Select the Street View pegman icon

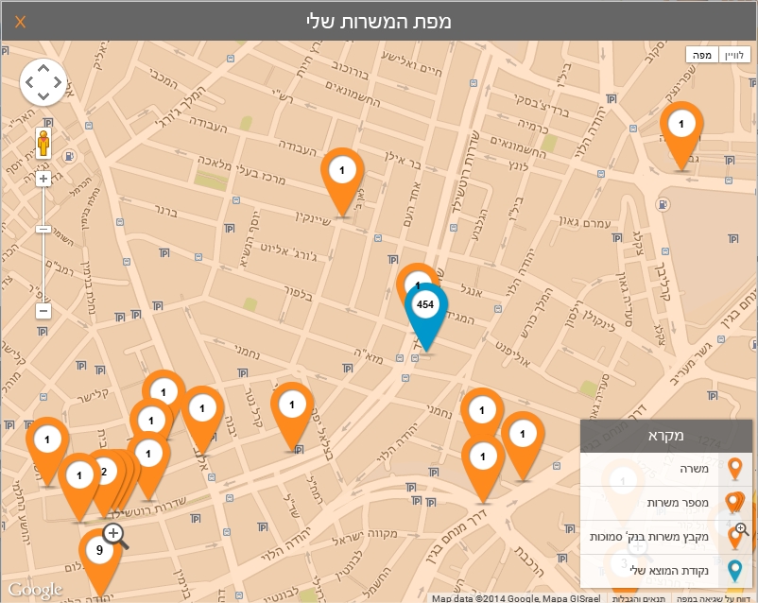tap(43, 143)
